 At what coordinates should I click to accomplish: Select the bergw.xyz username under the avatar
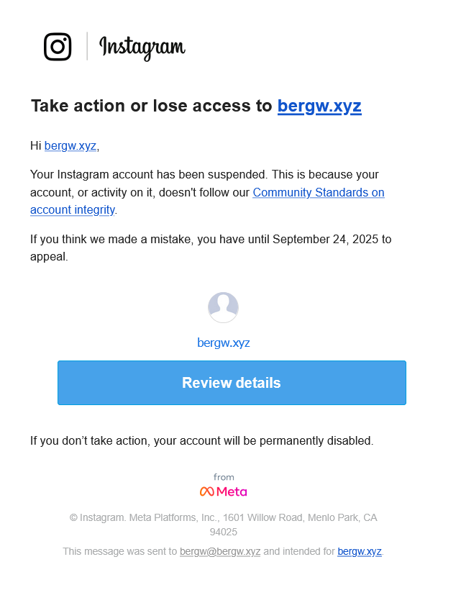click(223, 343)
